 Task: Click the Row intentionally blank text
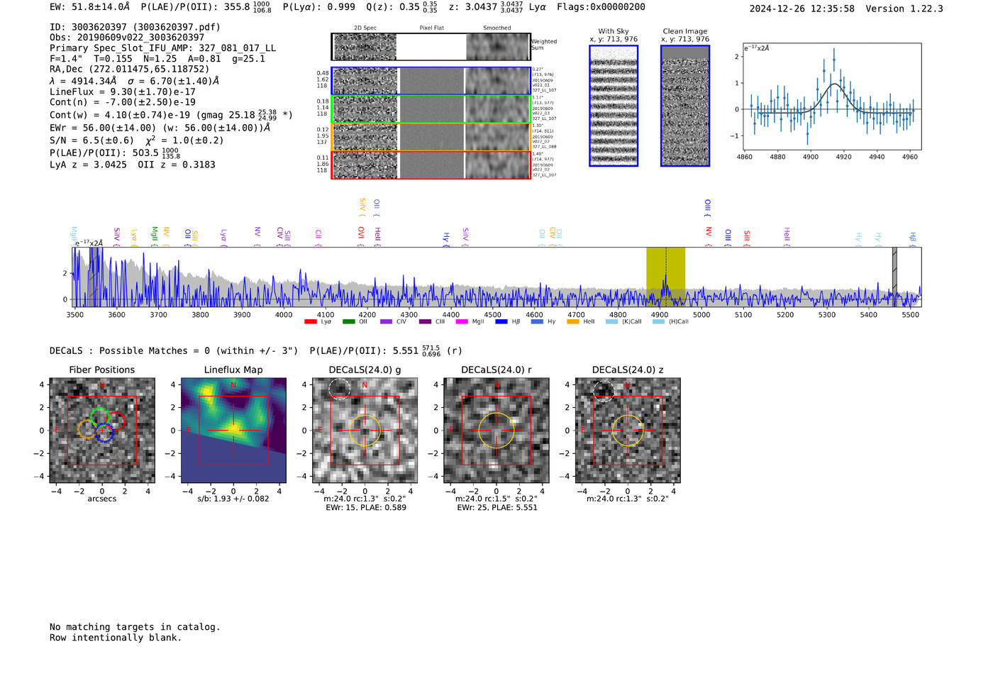coord(116,638)
